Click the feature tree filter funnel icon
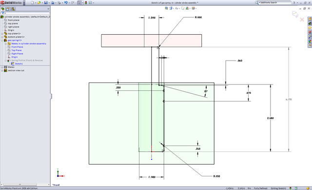This screenshot has width=312, height=190. (2, 13)
